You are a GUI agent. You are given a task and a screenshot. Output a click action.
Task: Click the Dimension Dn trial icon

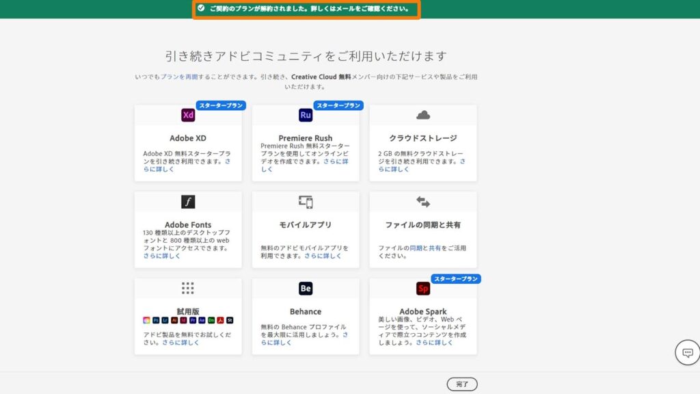(211, 320)
